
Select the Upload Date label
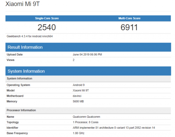click(x=15, y=55)
